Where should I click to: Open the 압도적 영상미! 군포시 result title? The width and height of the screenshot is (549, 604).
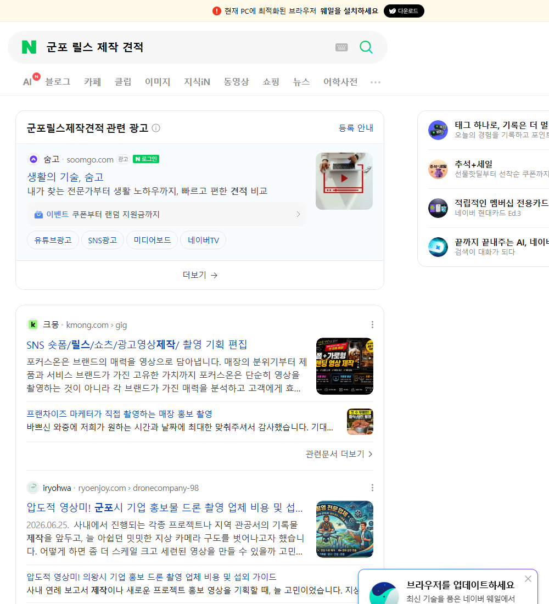coord(165,507)
